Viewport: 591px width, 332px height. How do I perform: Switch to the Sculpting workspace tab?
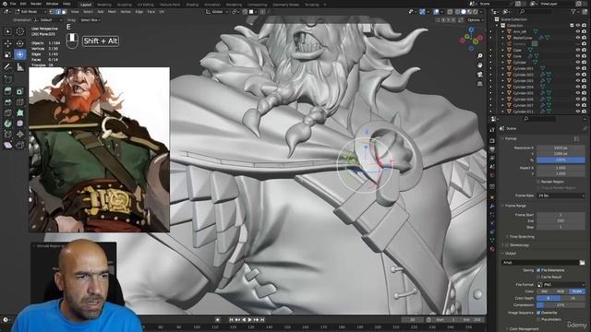[125, 5]
